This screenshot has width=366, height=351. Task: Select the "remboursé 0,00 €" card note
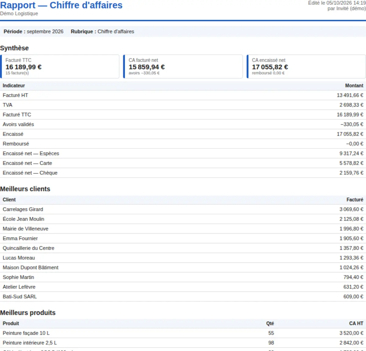point(268,73)
